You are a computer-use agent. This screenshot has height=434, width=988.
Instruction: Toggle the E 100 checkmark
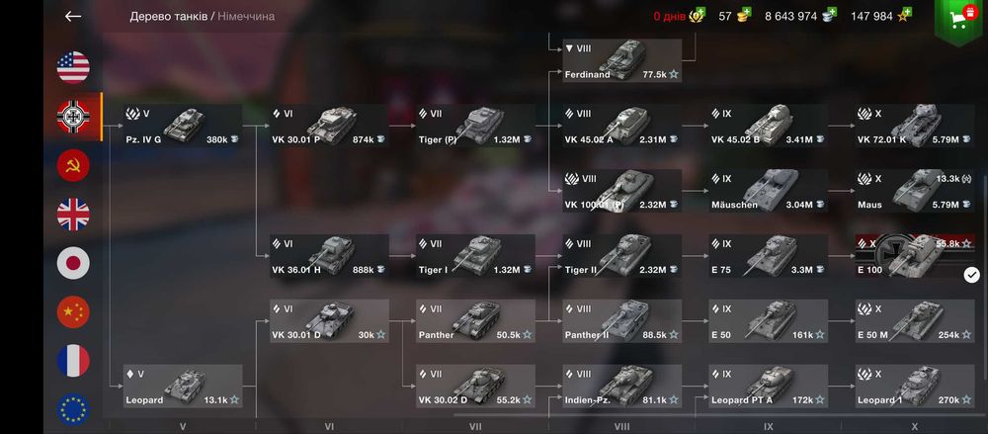click(x=972, y=275)
